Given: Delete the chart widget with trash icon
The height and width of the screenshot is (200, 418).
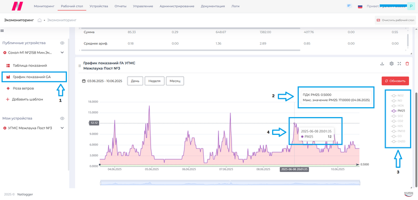Looking at the screenshot, I should pyautogui.click(x=407, y=64).
